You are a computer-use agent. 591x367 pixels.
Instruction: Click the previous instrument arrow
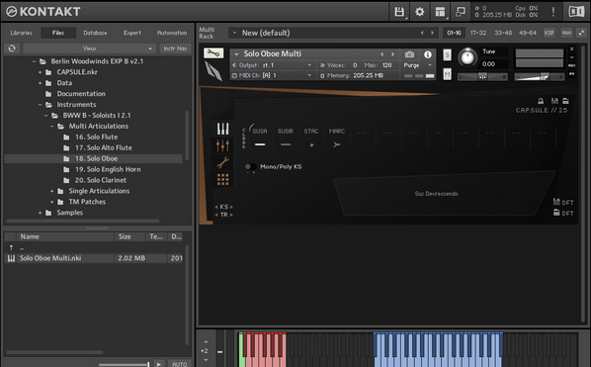tap(381, 54)
